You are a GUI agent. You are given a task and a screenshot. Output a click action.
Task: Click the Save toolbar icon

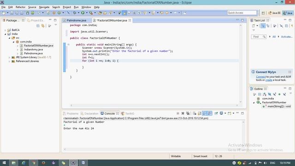(12, 13)
